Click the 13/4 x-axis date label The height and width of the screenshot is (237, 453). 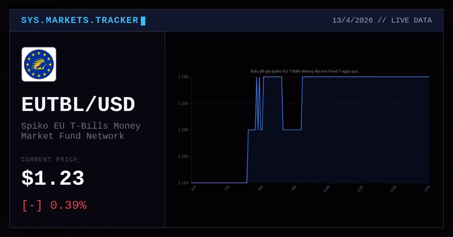click(x=426, y=188)
